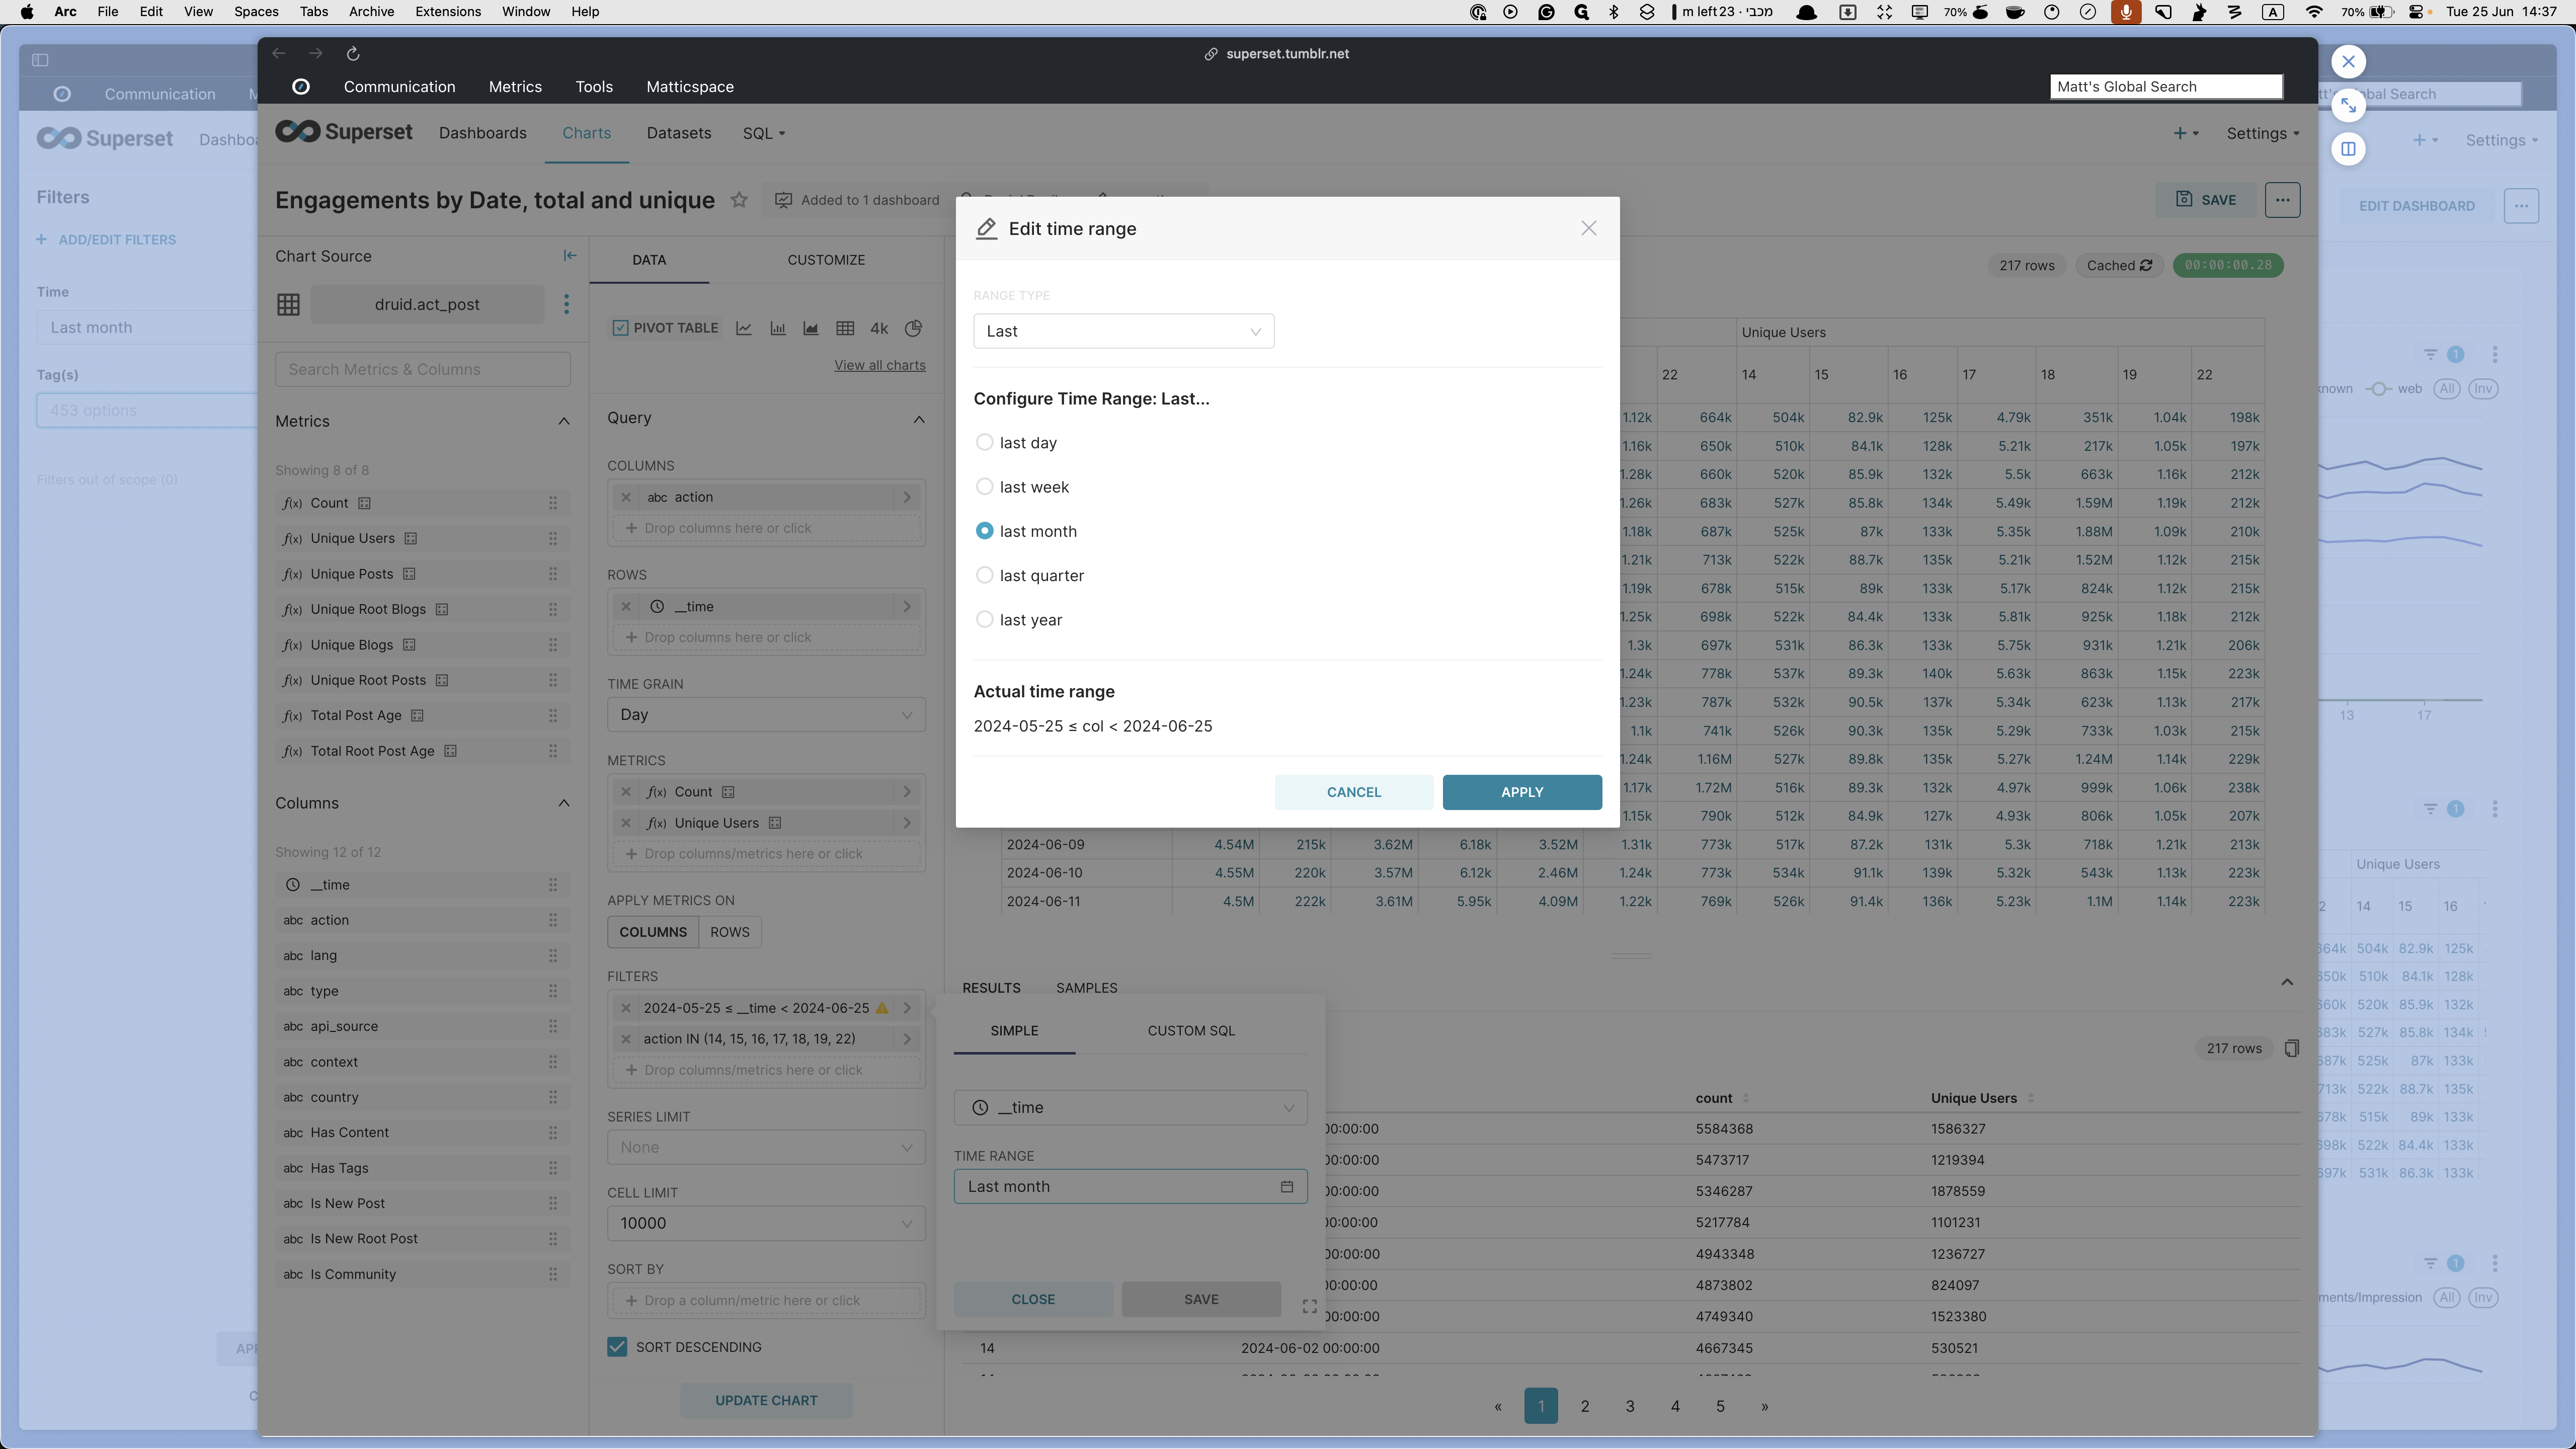Open the Extensions menu in the macOS menu bar

click(x=447, y=12)
